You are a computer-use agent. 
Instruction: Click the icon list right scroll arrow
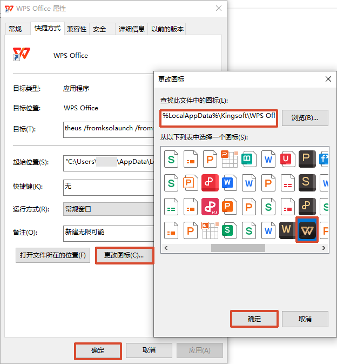pyautogui.click(x=324, y=248)
